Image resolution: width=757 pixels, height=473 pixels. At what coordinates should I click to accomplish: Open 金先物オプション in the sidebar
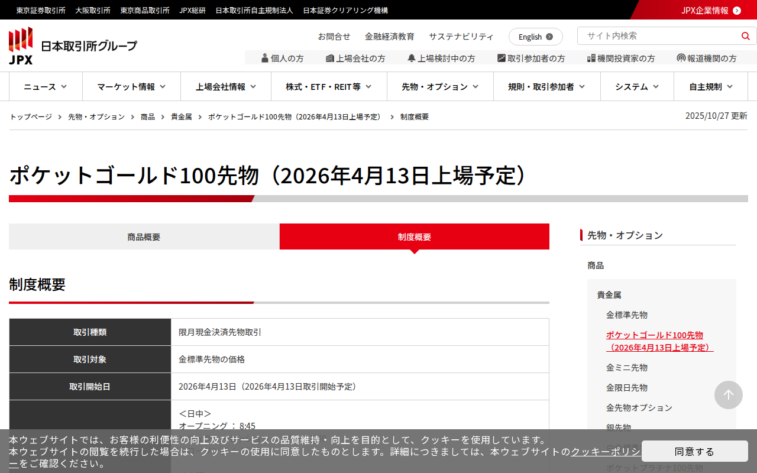639,407
